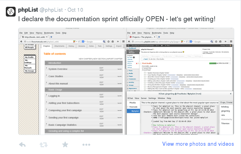Check the Creating a subscribe page chapter task
The height and width of the screenshot is (154, 241).
[145, 83]
